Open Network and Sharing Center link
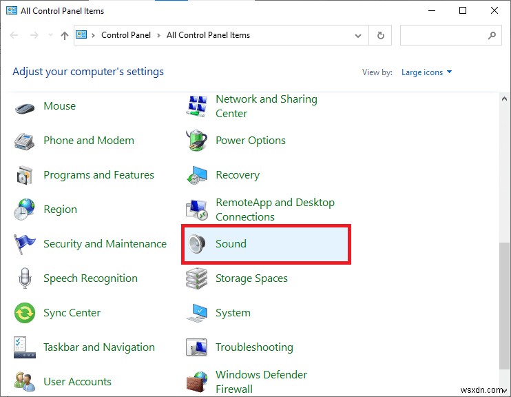This screenshot has height=397, width=511. 267,106
